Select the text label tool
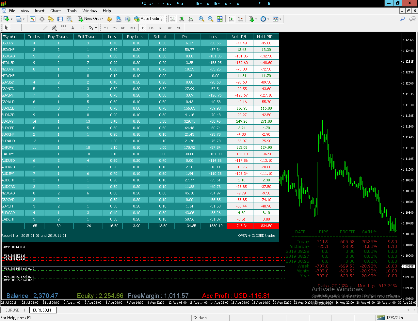 coord(82,28)
